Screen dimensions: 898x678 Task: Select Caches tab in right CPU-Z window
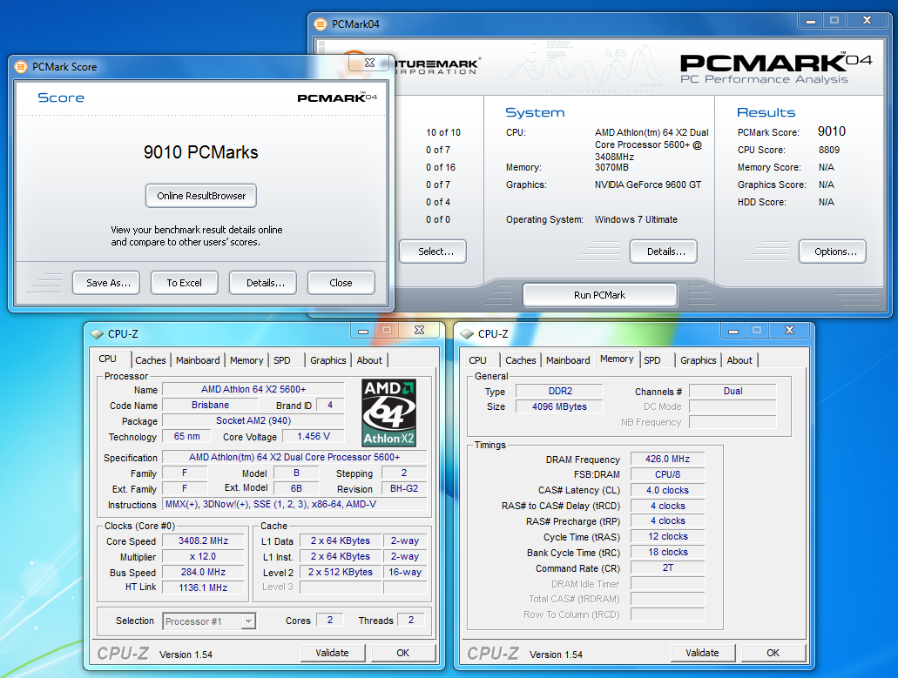[x=521, y=360]
